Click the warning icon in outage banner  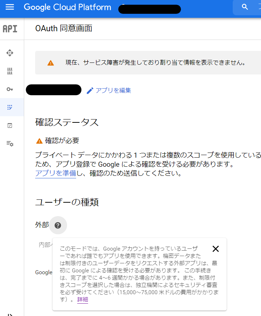[x=51, y=63]
